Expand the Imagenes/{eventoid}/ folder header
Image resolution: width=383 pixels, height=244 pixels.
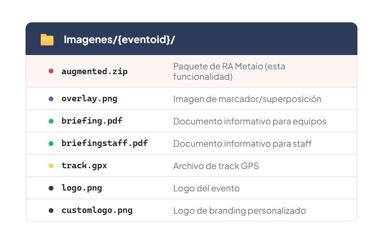coord(191,39)
